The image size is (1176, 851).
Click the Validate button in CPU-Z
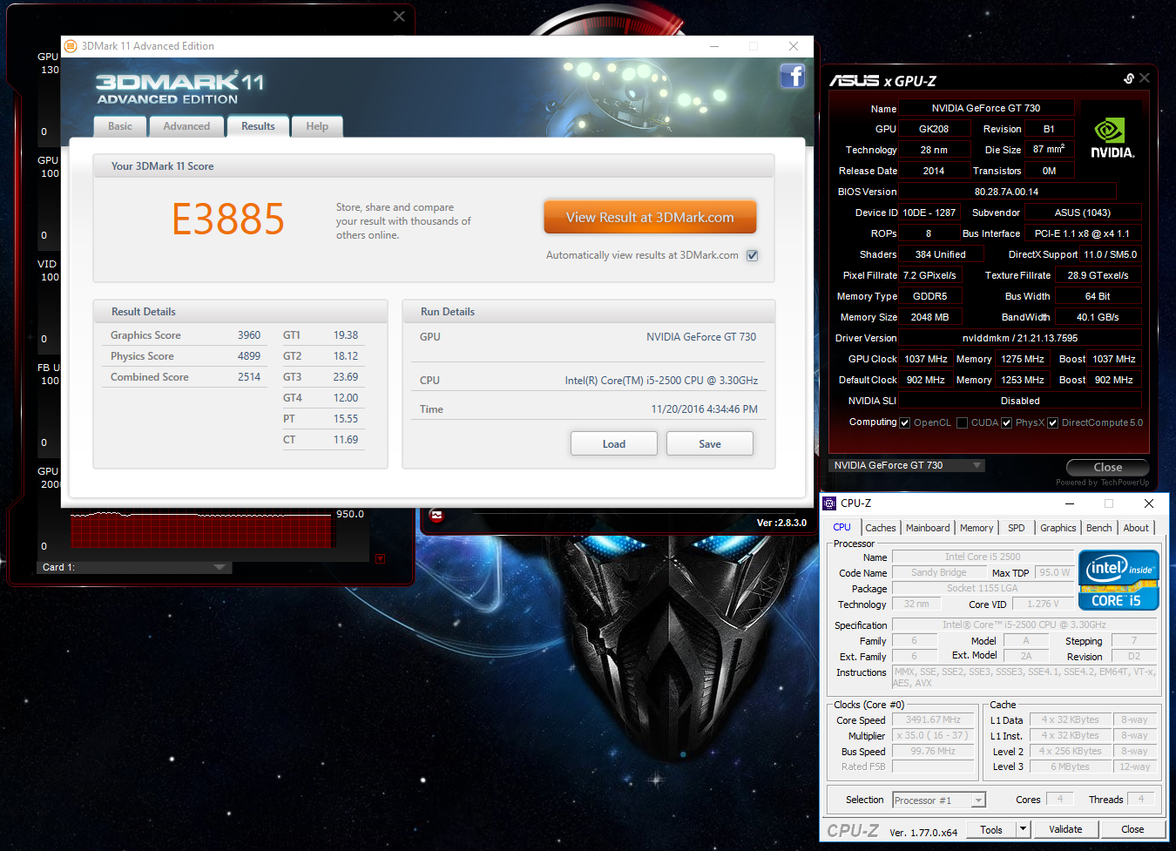click(x=1065, y=829)
